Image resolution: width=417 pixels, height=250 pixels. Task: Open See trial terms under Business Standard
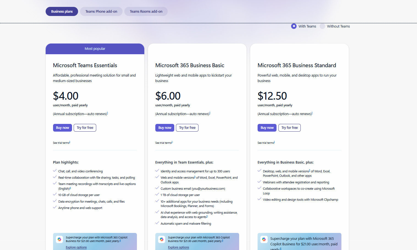click(266, 143)
